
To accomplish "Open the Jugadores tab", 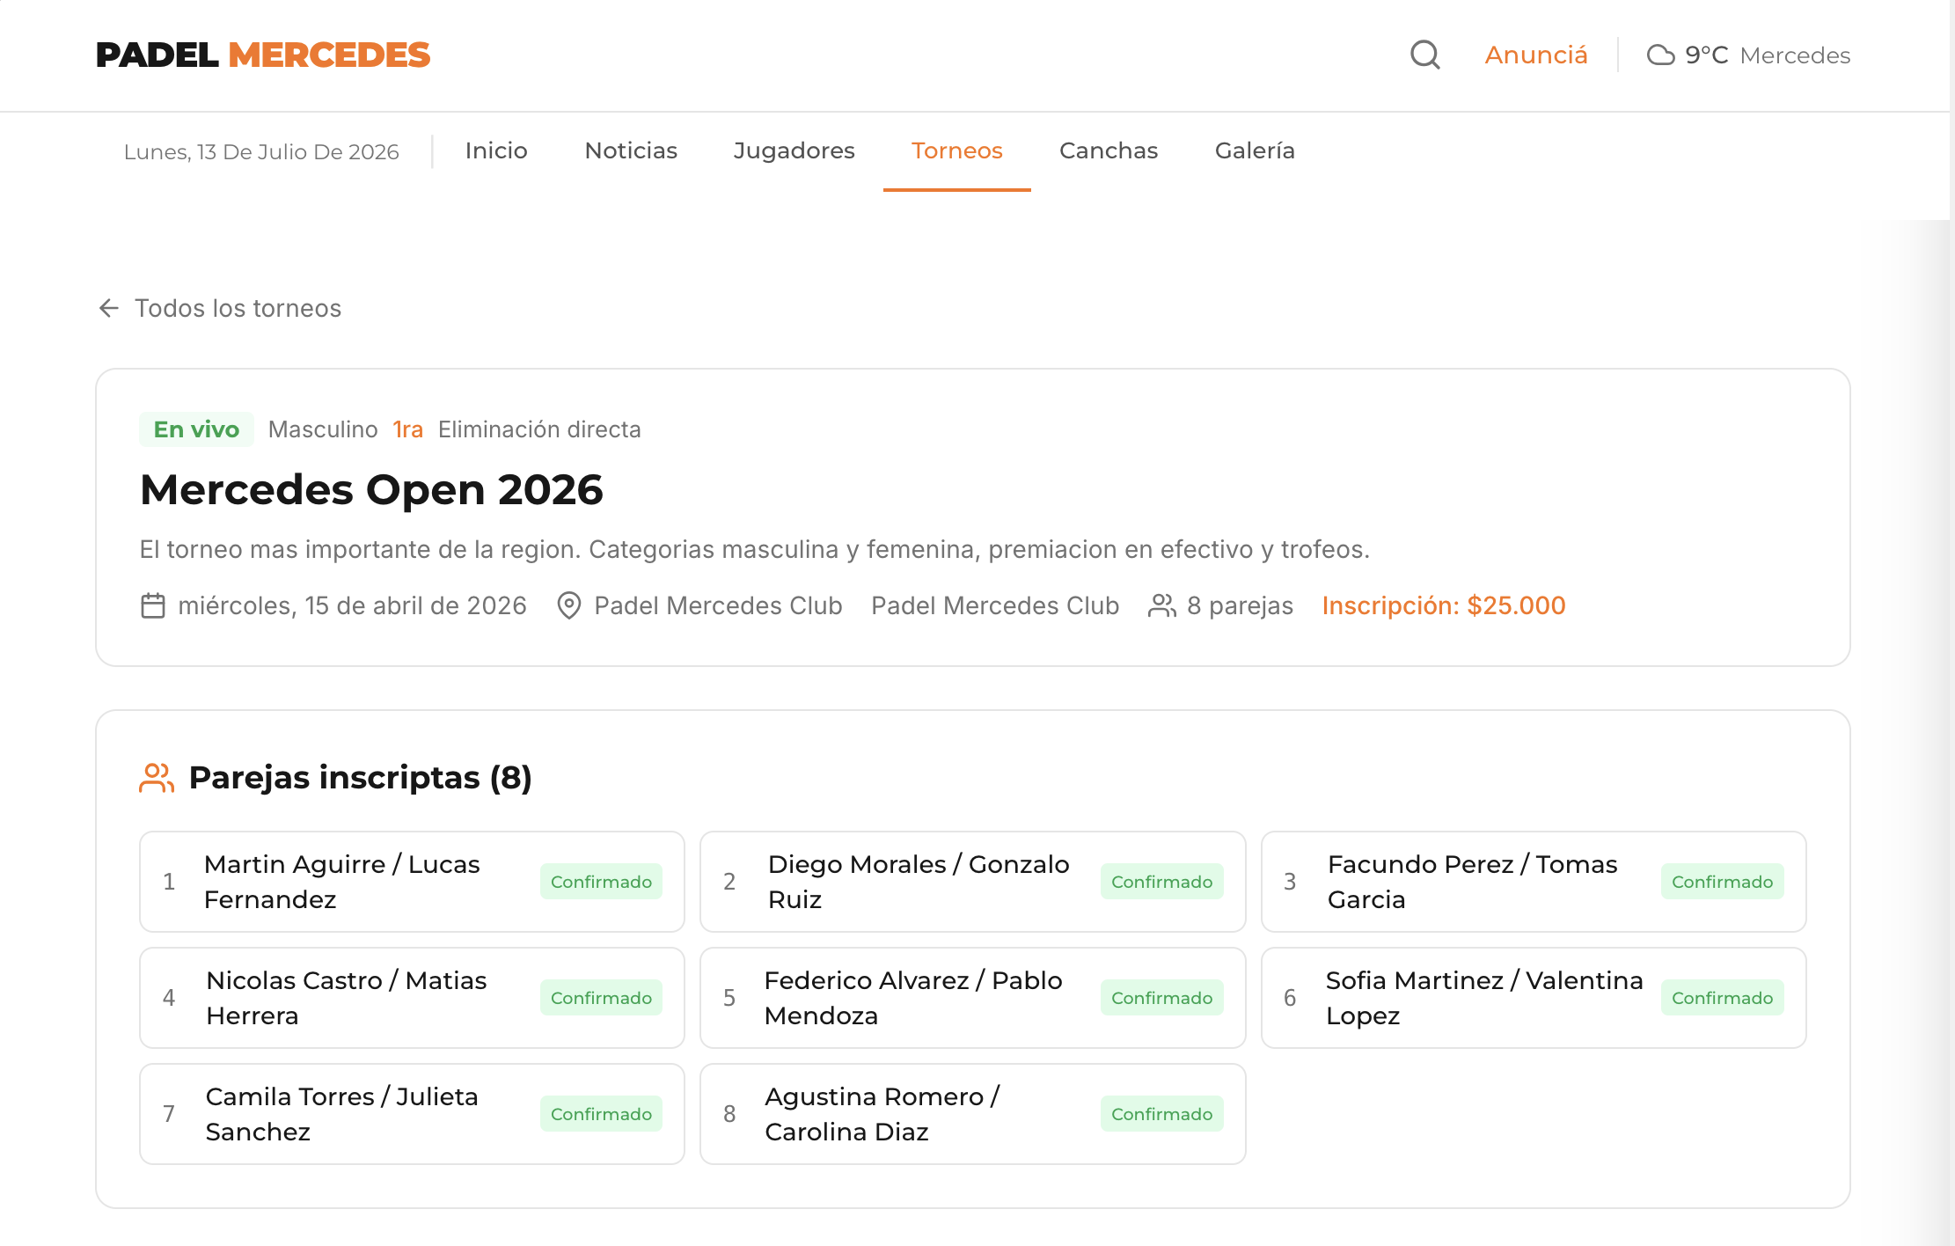I will (x=794, y=150).
